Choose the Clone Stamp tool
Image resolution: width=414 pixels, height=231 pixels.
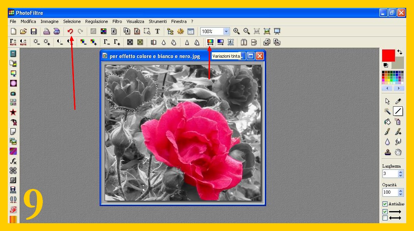(x=387, y=152)
